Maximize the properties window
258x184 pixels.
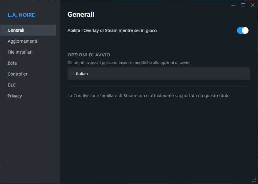(243, 5)
